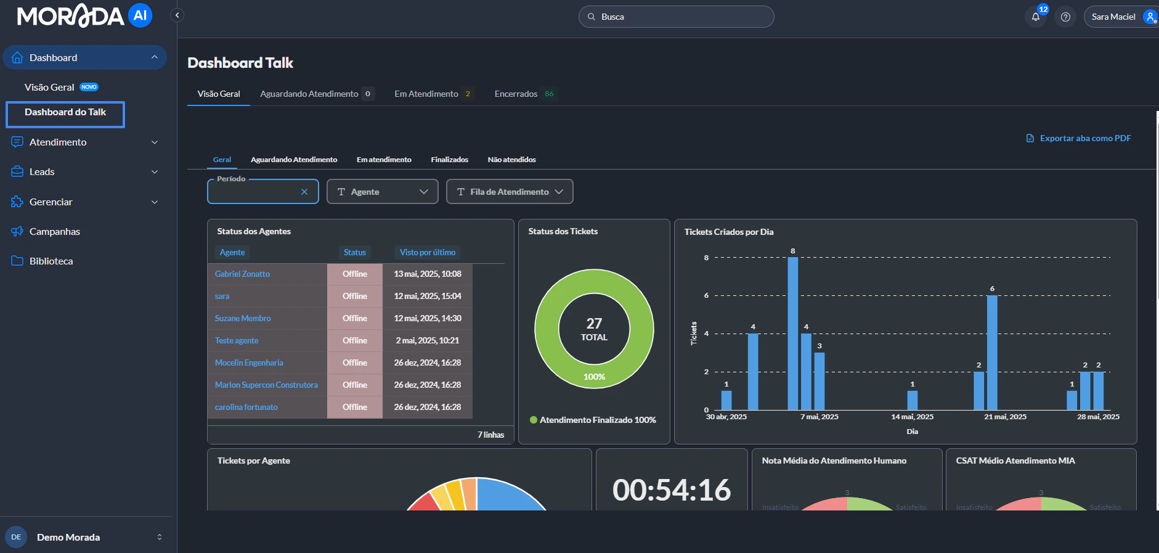1159x553 pixels.
Task: Expand the Atendimento menu section
Action: pos(155,142)
